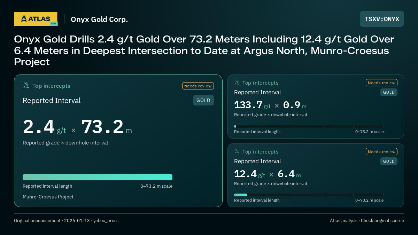Click 'Reported grade × downhole interval' under 12.4 g/t
418x235 pixels.
(x=270, y=184)
